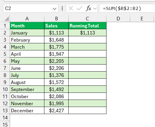The height and width of the screenshot is (127, 155).
Task: Click the $1,947 sales cell
Action: click(x=56, y=54)
